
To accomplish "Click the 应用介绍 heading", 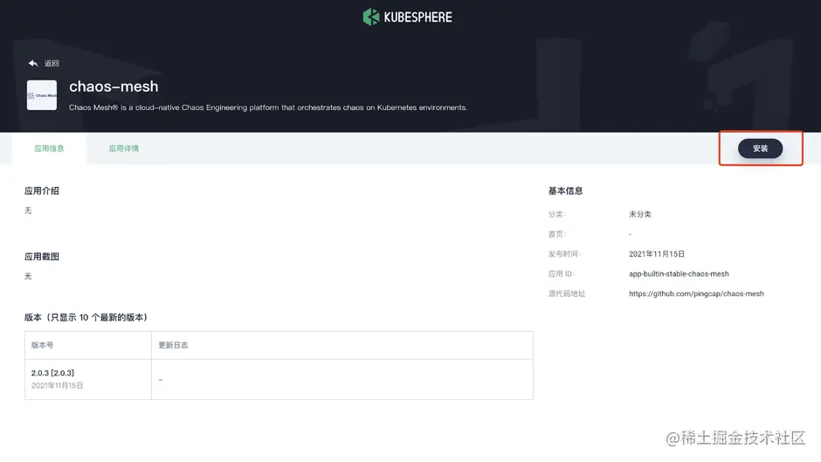I will pyautogui.click(x=42, y=190).
